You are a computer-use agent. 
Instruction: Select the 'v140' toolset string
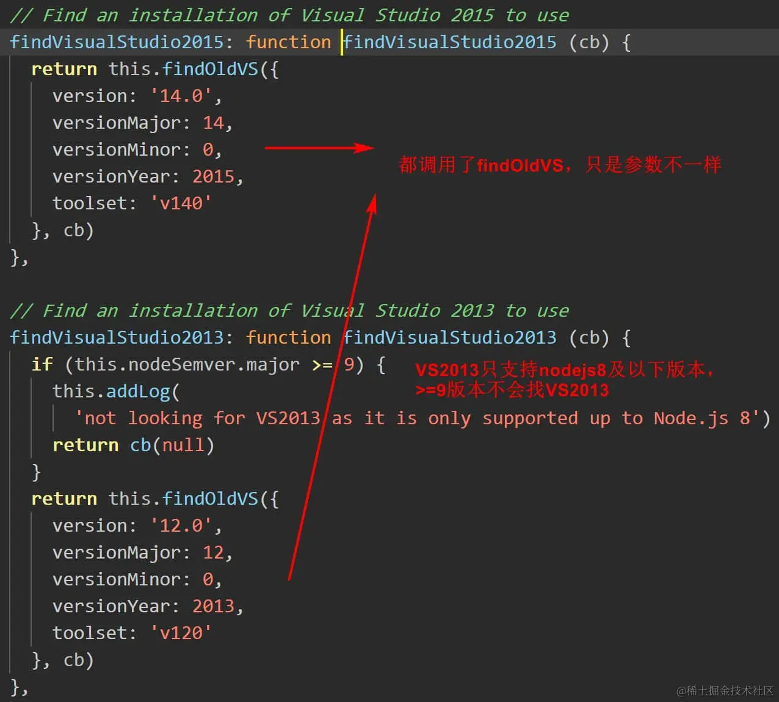point(181,203)
